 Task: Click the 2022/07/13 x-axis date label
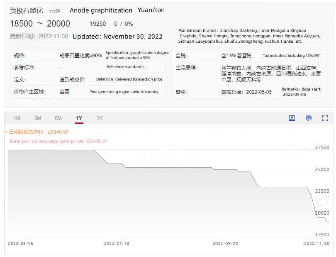[x=117, y=243]
